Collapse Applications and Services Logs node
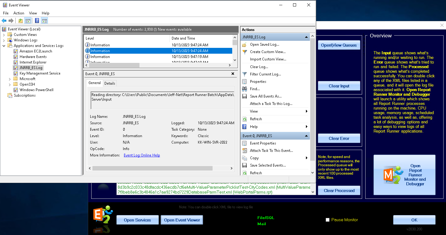 [4, 46]
